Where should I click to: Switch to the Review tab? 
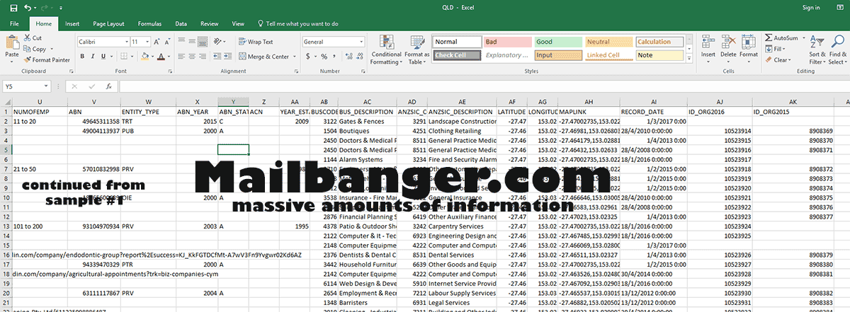click(x=210, y=23)
